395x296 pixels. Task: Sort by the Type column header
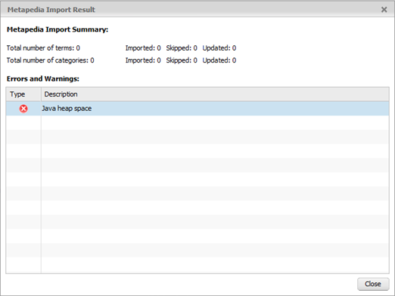tap(23, 94)
